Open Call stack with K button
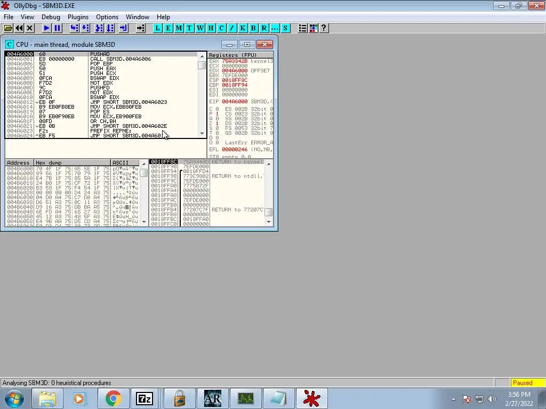 pyautogui.click(x=243, y=28)
